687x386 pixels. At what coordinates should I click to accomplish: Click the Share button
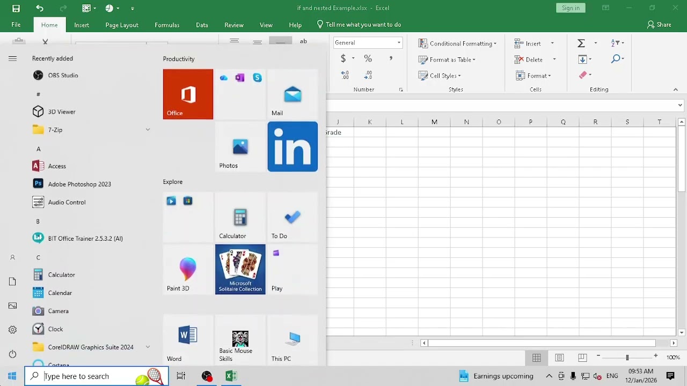pyautogui.click(x=659, y=25)
